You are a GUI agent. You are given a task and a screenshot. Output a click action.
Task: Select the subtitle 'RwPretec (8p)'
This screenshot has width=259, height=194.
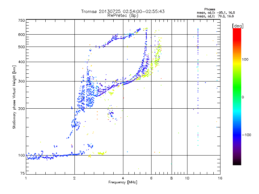(123, 16)
